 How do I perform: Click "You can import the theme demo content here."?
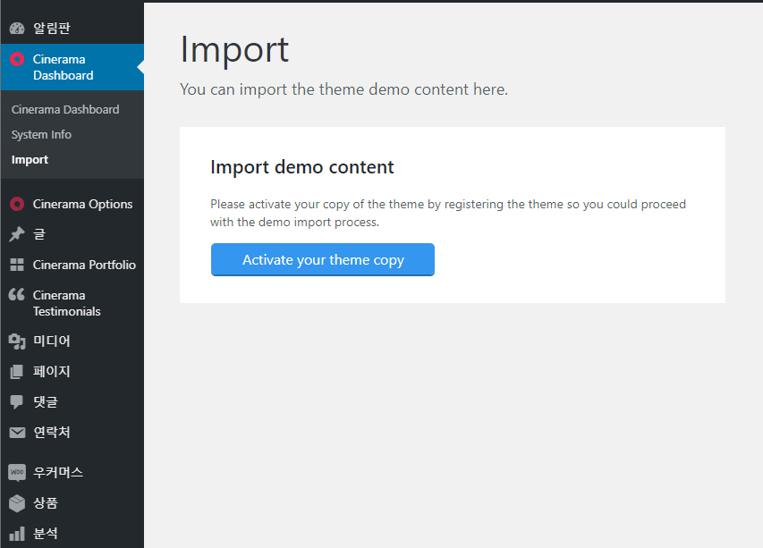(343, 89)
